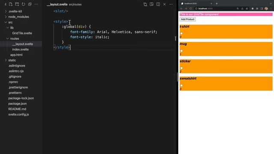Open the Chrome three-dot menu

pos(271,9)
